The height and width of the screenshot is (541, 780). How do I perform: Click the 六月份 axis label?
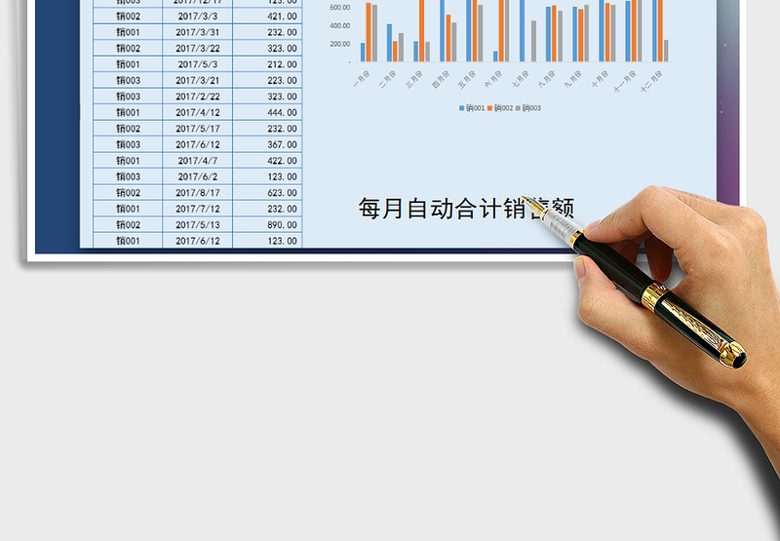click(x=493, y=79)
